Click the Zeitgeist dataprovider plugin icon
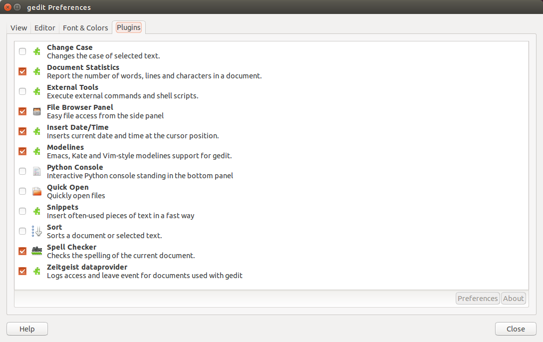543x342 pixels. pos(37,271)
